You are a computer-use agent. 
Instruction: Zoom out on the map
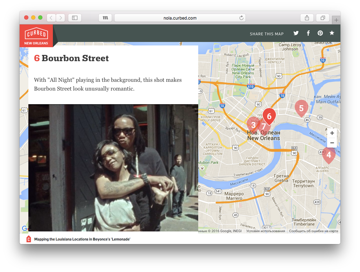(332, 143)
